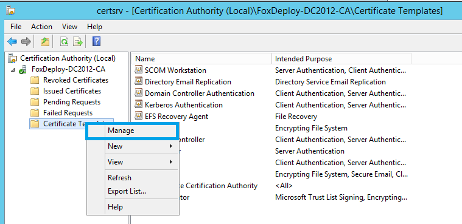The width and height of the screenshot is (462, 224).
Task: Click the blue Help question mark icon
Action: pos(96,41)
